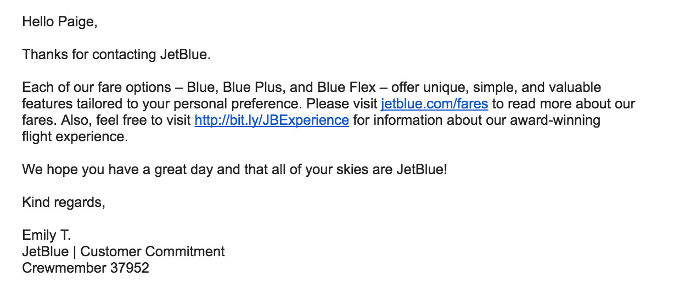Click the "Kind regards," closing line
Image resolution: width=696 pixels, height=288 pixels.
coord(64,202)
